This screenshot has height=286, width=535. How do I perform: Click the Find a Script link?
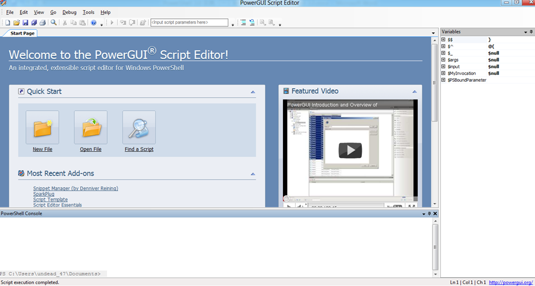[139, 150]
